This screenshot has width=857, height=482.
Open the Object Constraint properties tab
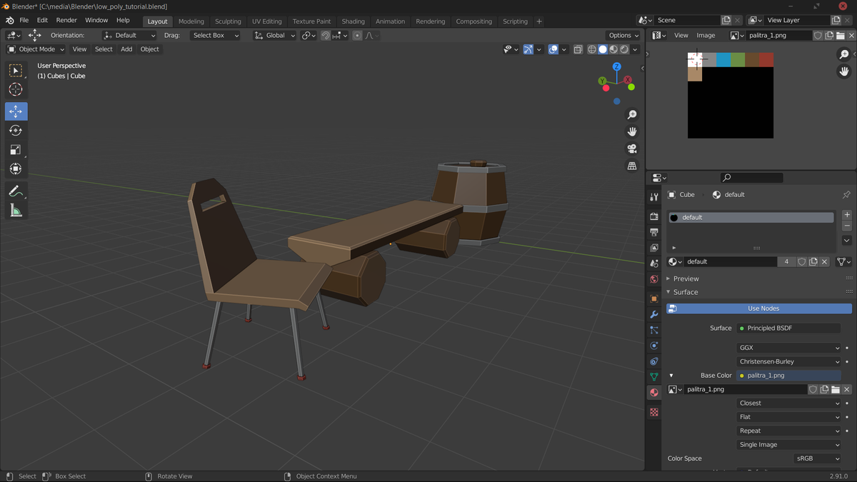tap(653, 361)
